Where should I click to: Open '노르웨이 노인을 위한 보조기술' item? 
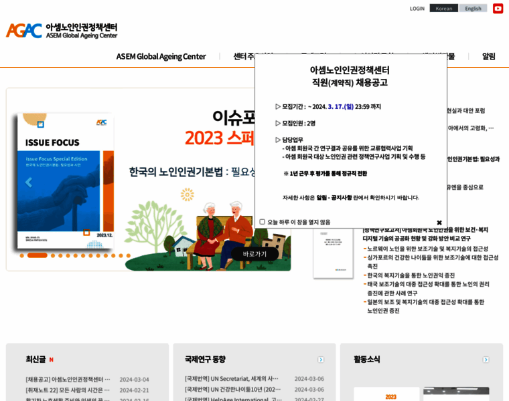[427, 249]
